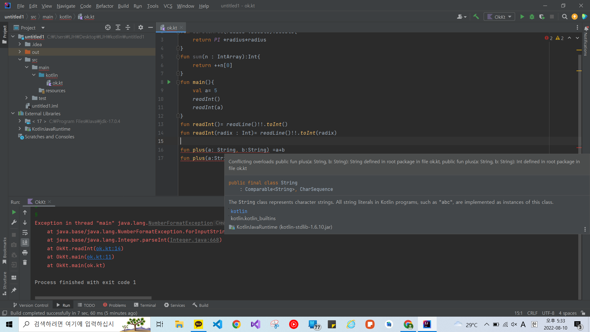This screenshot has height=332, width=590.
Task: Select Opened File locate target icon
Action: (108, 28)
